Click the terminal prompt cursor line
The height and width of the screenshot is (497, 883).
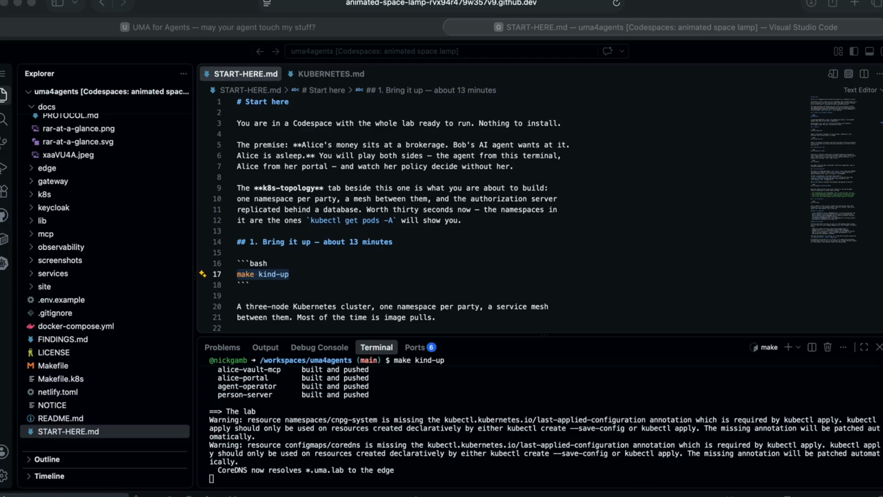pos(212,479)
